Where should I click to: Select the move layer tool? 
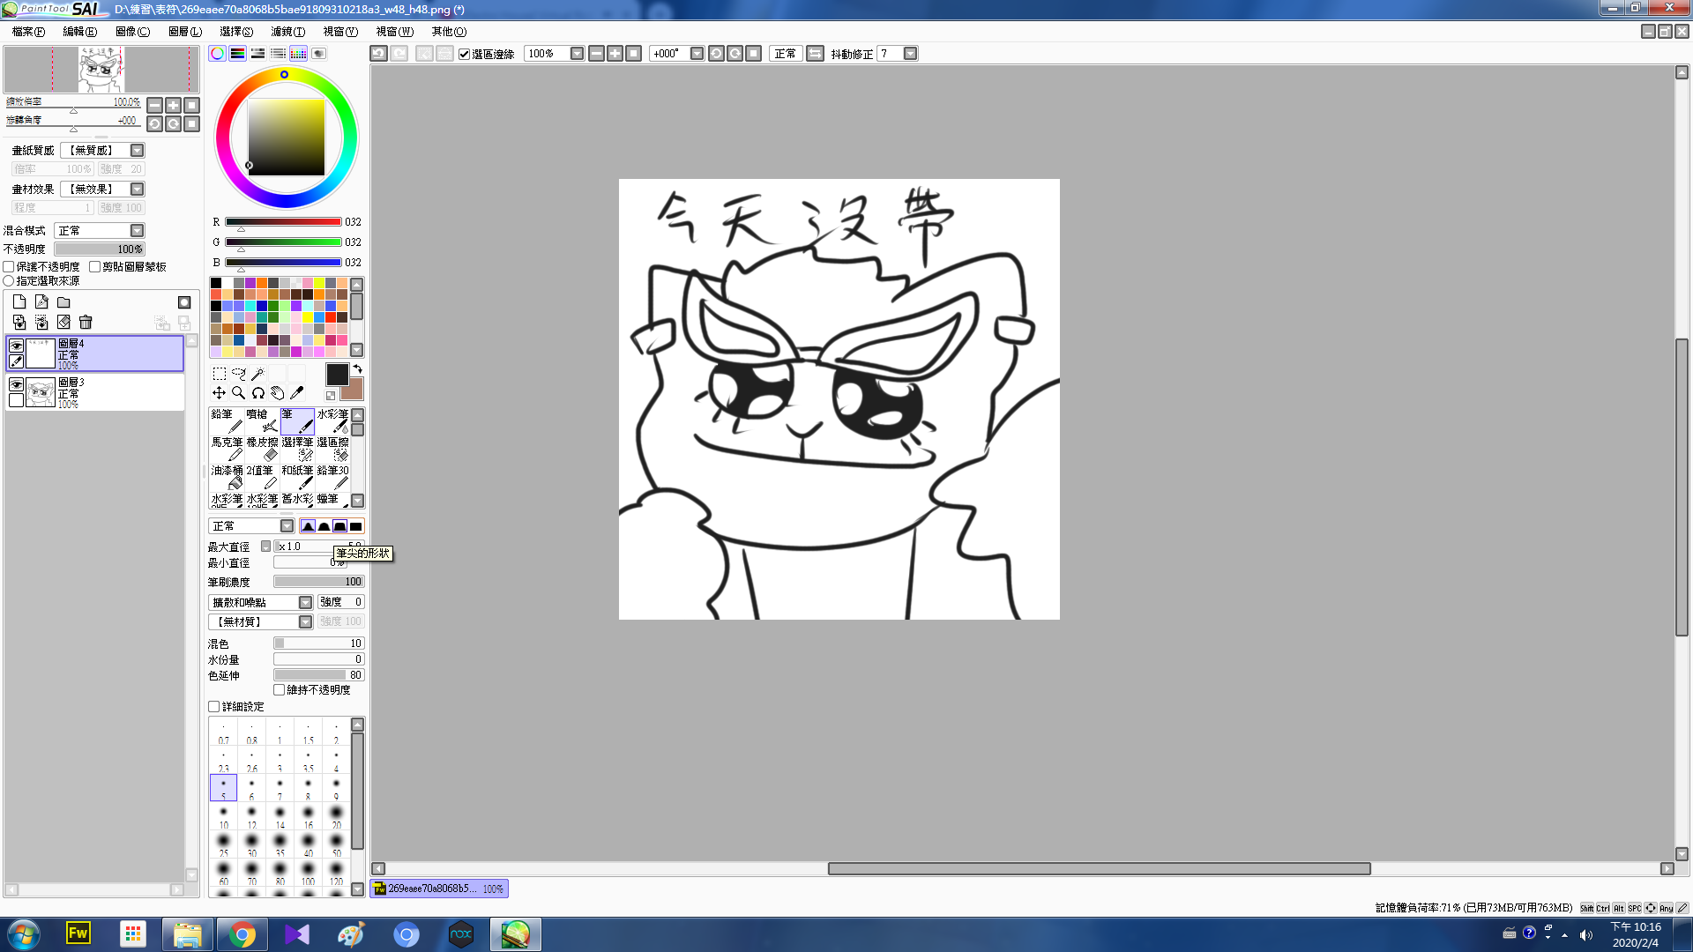click(x=219, y=393)
